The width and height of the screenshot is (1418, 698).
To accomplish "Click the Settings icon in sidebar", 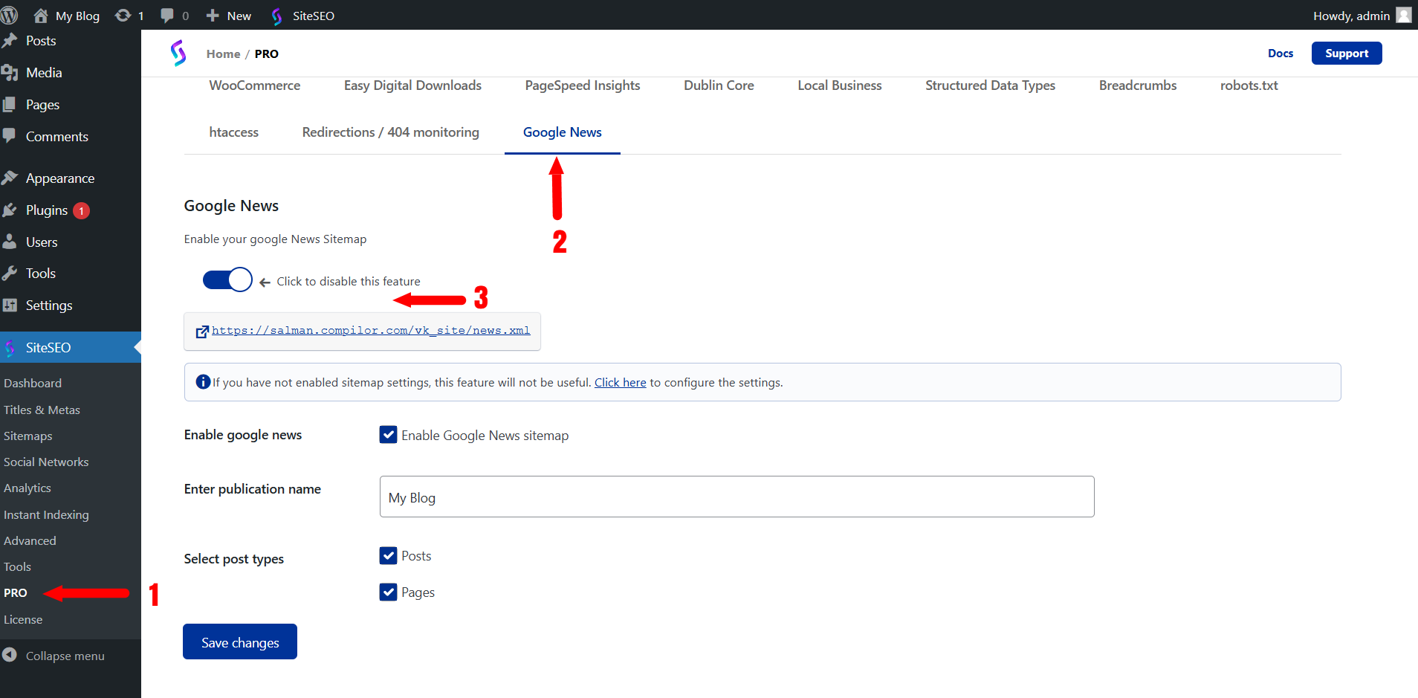I will [10, 306].
